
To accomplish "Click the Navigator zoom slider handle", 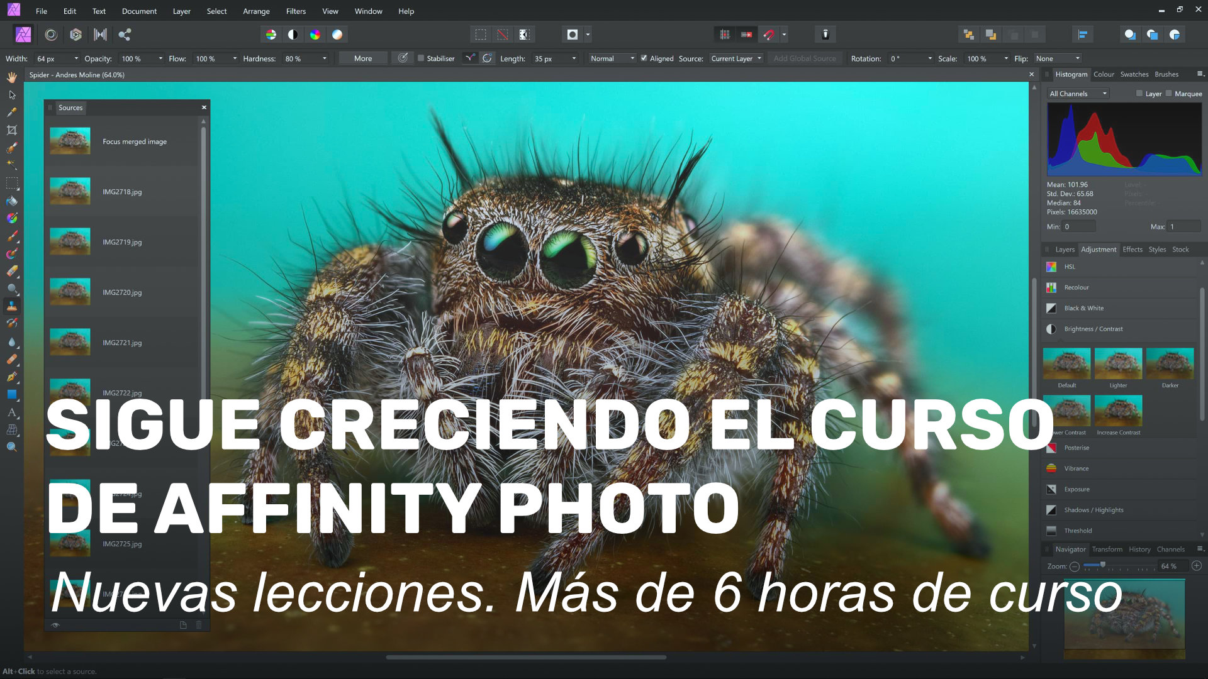I will (x=1102, y=565).
